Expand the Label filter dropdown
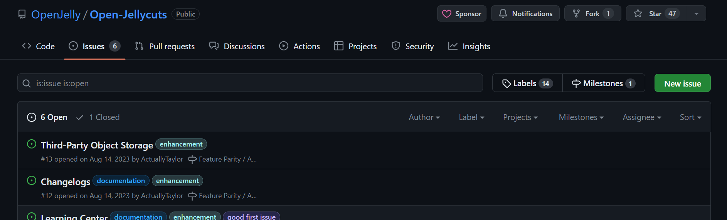The width and height of the screenshot is (727, 220). point(471,117)
